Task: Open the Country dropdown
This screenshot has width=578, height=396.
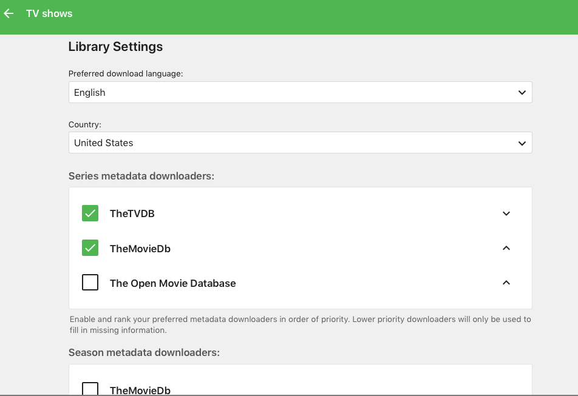Action: click(x=300, y=143)
